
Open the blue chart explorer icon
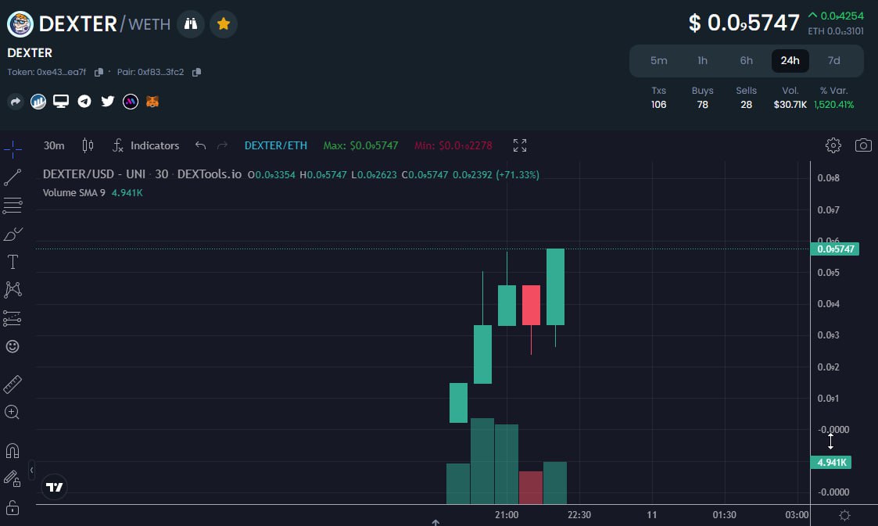click(x=38, y=102)
